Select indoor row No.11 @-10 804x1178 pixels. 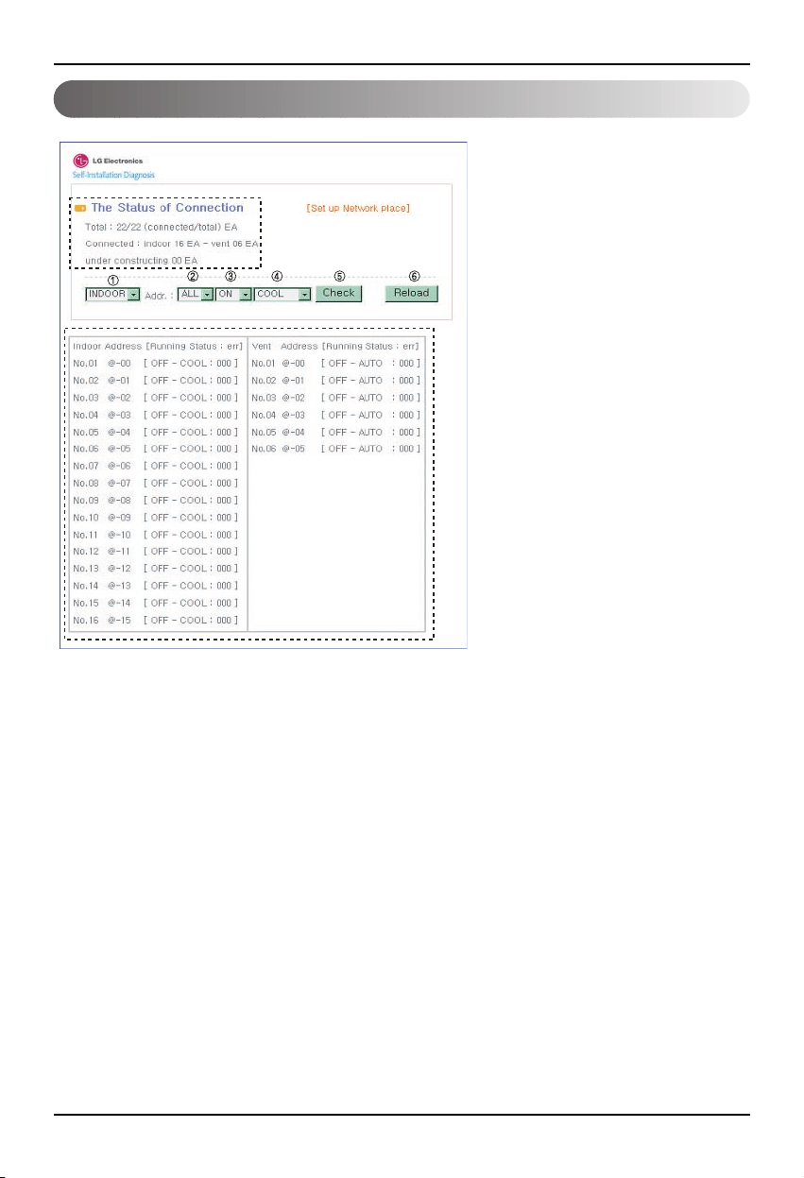tap(156, 535)
